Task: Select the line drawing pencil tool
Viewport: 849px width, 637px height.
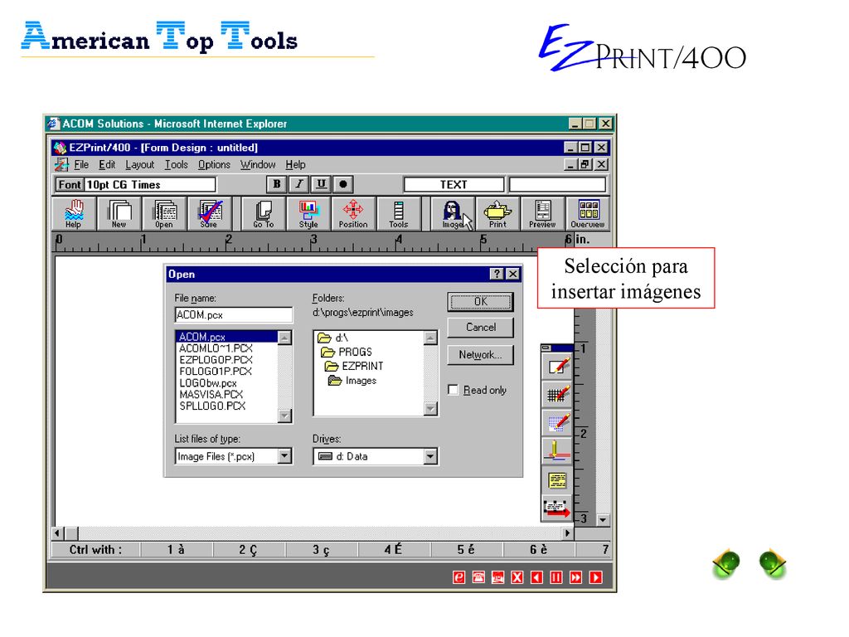Action: point(558,450)
